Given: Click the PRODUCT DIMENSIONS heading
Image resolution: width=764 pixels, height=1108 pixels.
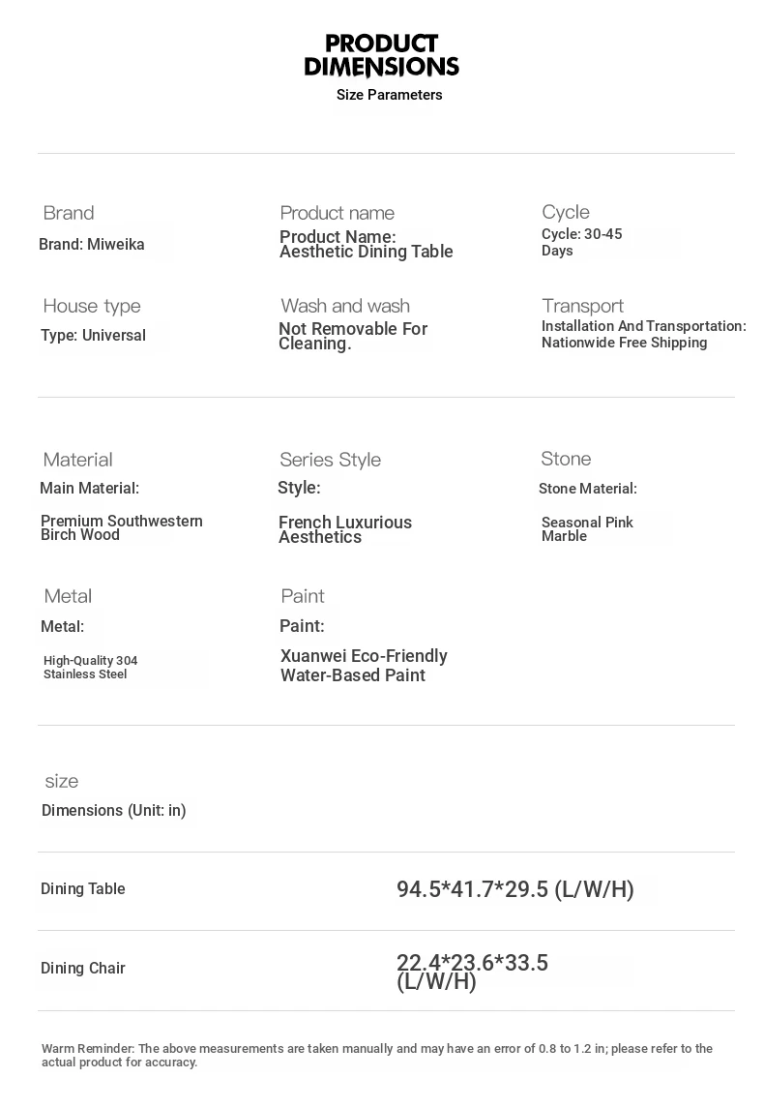Looking at the screenshot, I should (381, 55).
